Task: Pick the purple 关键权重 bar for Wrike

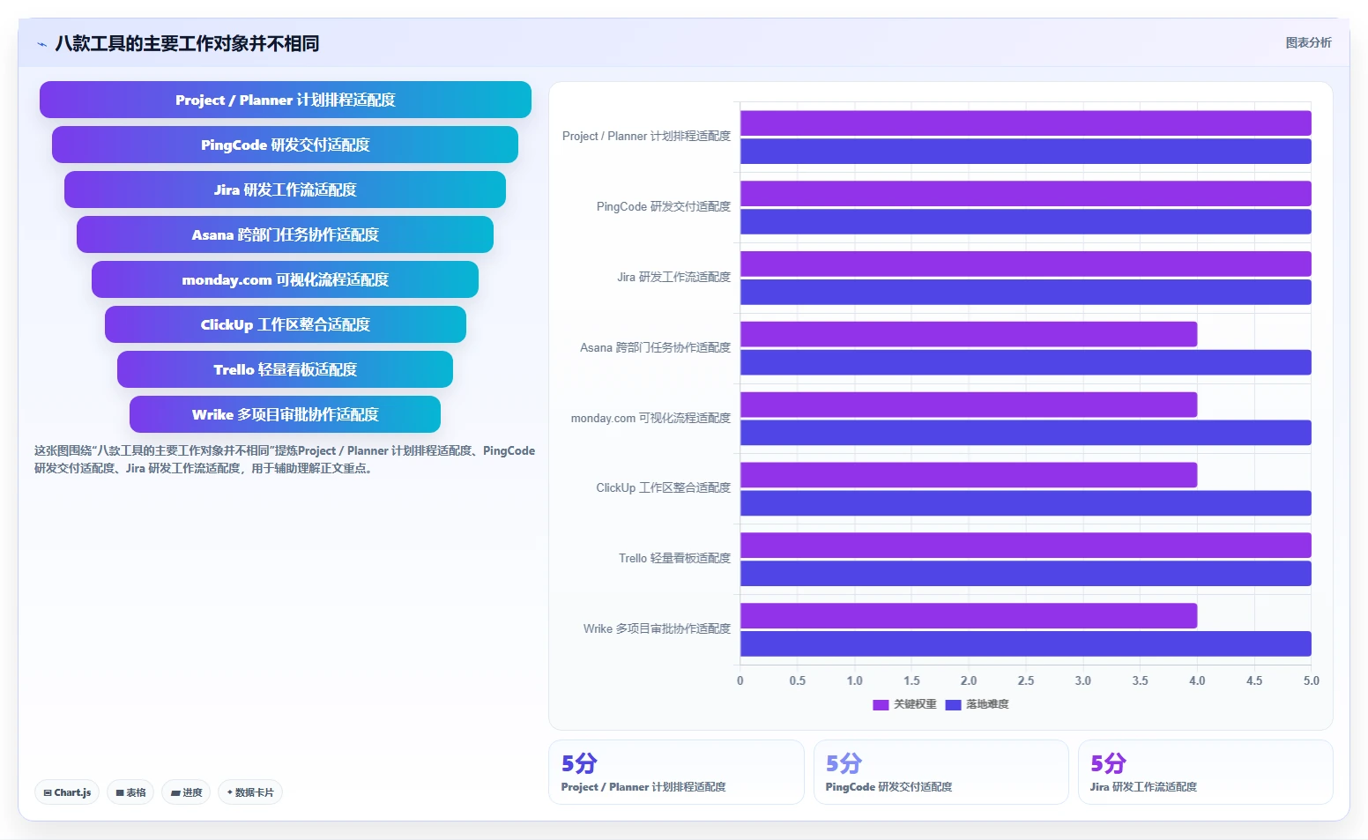Action: coord(969,616)
